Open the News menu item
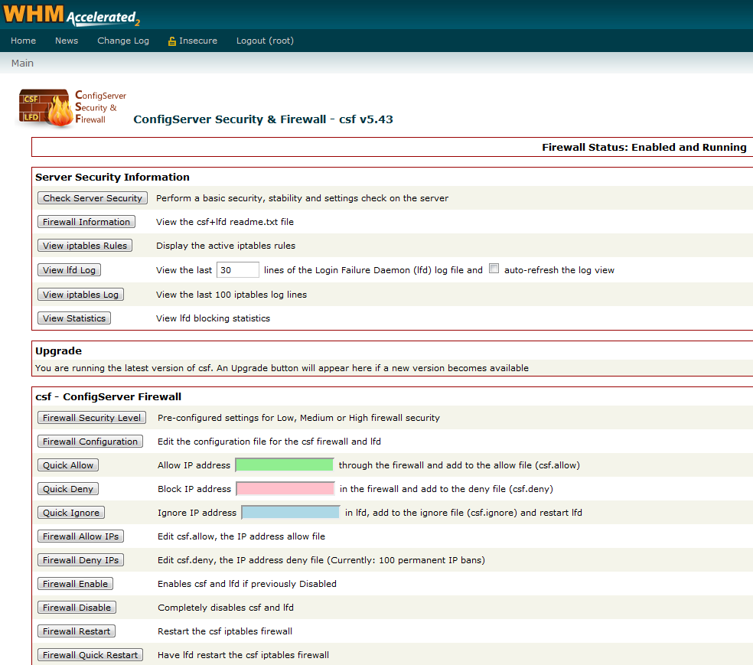753x665 pixels. pyautogui.click(x=67, y=41)
